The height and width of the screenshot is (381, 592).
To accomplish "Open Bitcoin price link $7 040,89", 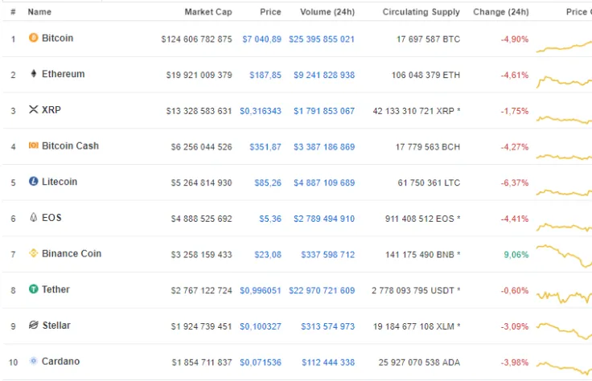I will click(261, 39).
